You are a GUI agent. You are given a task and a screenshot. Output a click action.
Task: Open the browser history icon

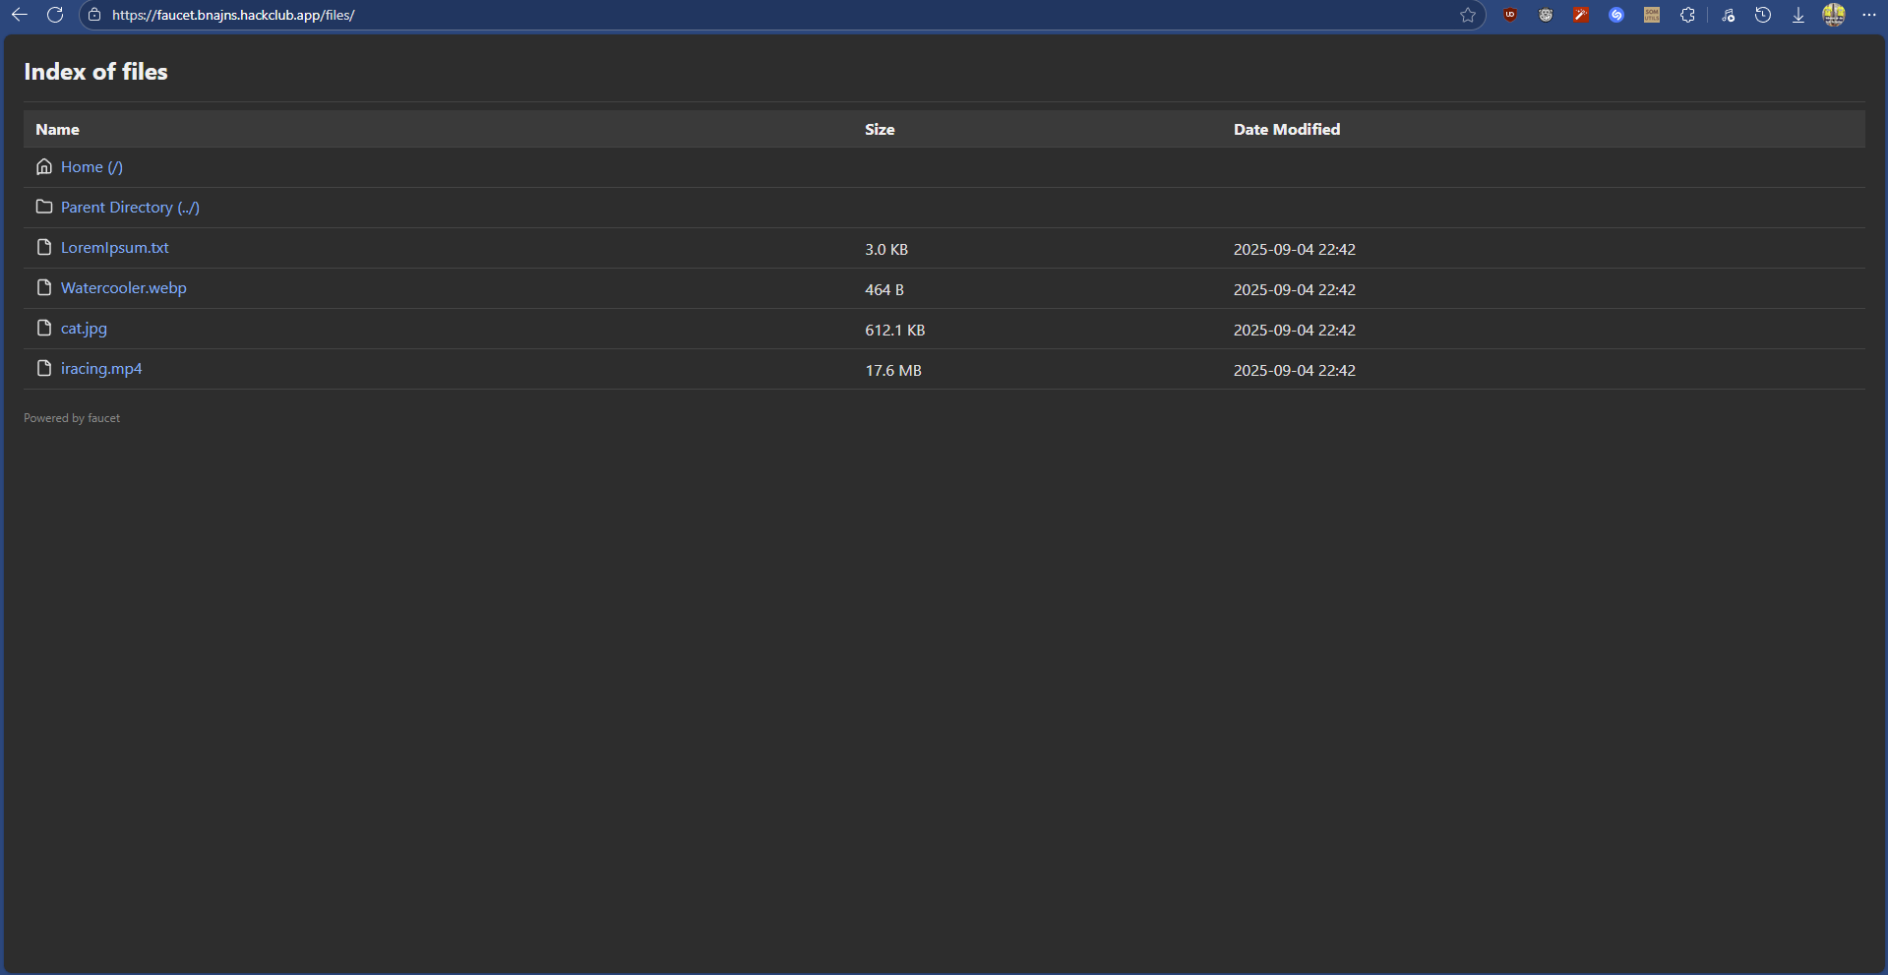click(1763, 15)
